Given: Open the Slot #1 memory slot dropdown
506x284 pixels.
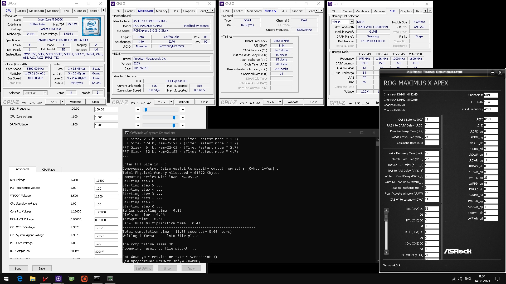Looking at the screenshot, I should [351, 22].
